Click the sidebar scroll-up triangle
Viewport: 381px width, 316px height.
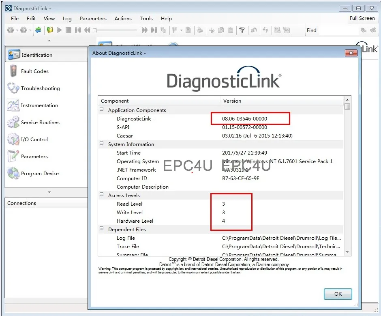pyautogui.click(x=49, y=41)
